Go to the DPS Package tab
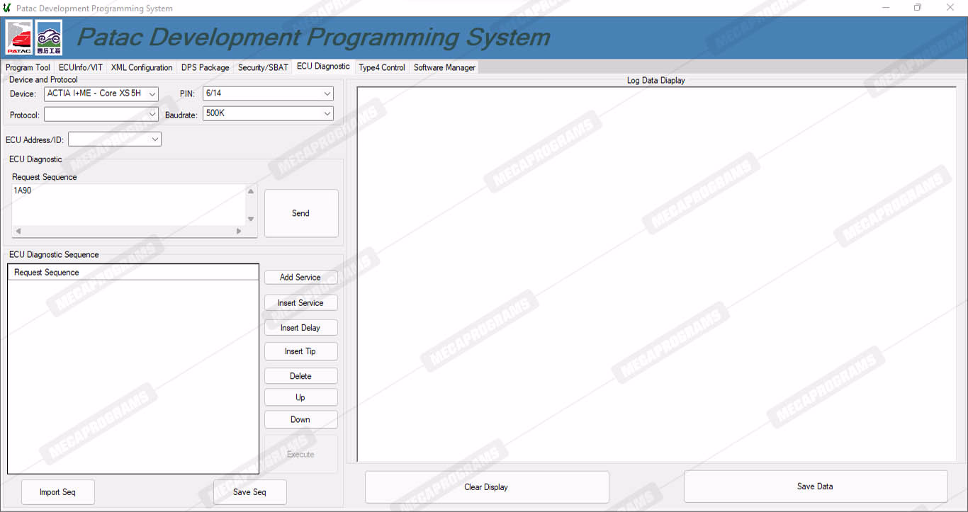 pos(206,67)
